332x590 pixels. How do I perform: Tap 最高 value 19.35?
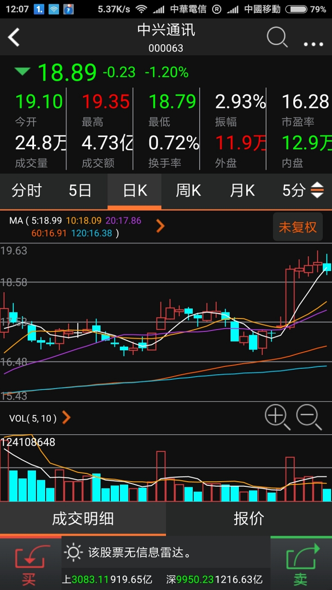[106, 101]
